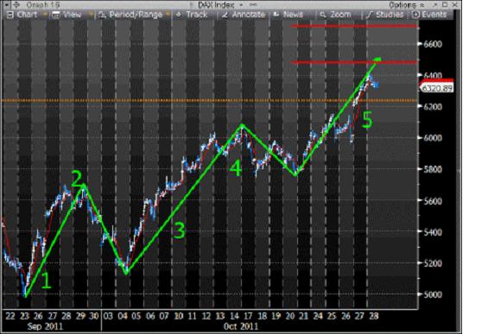
Task: Click the link icon beside DAX Index
Action: tap(253, 5)
